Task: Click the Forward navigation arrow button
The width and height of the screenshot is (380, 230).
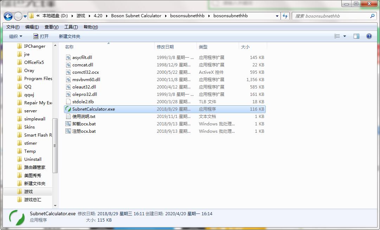Action: [x=18, y=16]
